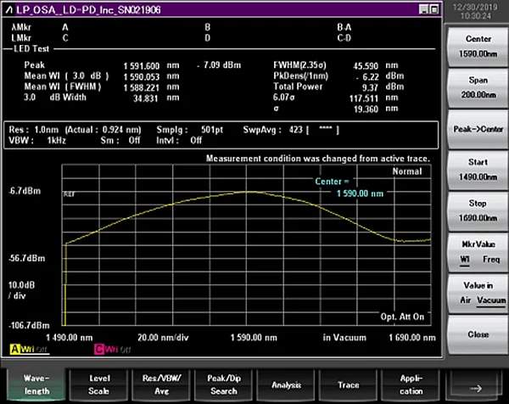
Task: Switch Value in to Air
Action: (x=463, y=299)
